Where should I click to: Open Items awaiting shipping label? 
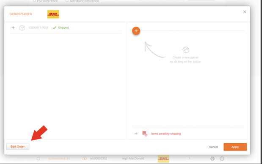point(166,134)
